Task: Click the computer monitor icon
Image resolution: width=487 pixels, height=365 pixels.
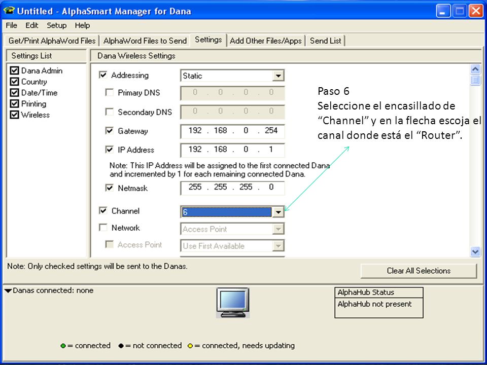Action: (x=233, y=303)
